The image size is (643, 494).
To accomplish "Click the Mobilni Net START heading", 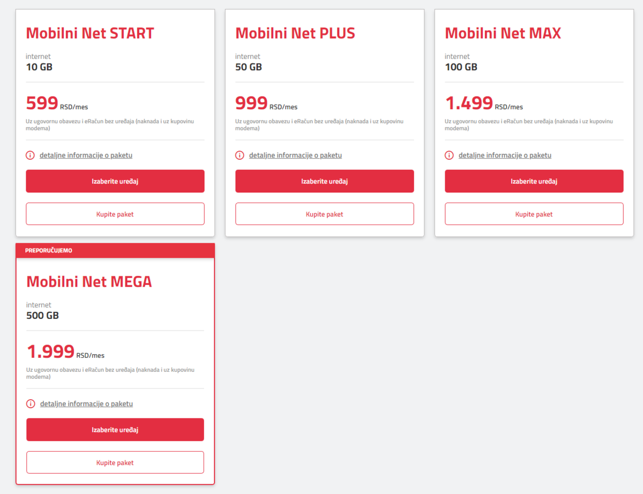I will pyautogui.click(x=90, y=33).
